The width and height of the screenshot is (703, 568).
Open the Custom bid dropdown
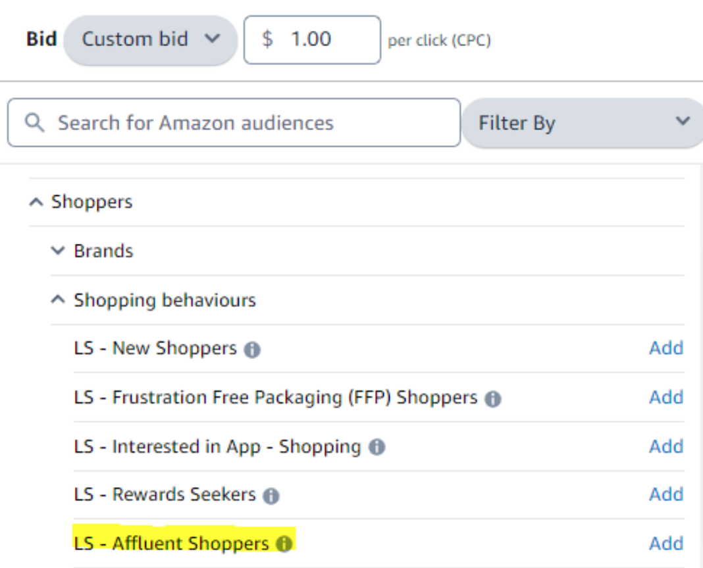pyautogui.click(x=151, y=40)
